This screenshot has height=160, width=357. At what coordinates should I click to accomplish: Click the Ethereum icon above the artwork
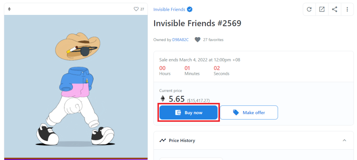coord(9,9)
